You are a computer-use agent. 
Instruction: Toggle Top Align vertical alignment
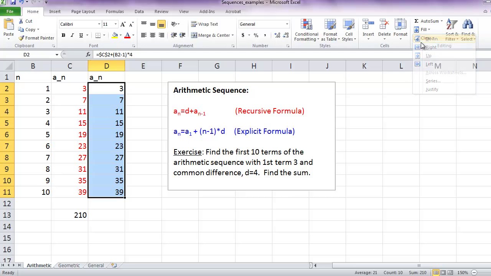(144, 24)
